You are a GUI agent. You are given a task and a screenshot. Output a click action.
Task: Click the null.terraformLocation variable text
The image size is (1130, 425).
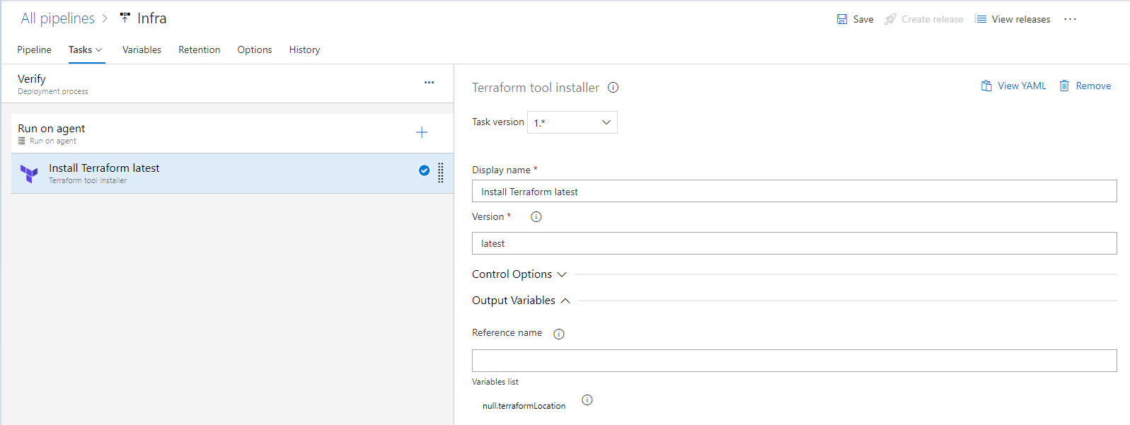point(524,406)
